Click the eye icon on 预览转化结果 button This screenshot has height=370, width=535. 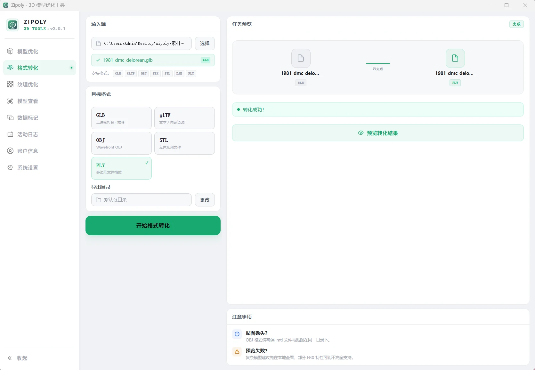[x=361, y=133]
